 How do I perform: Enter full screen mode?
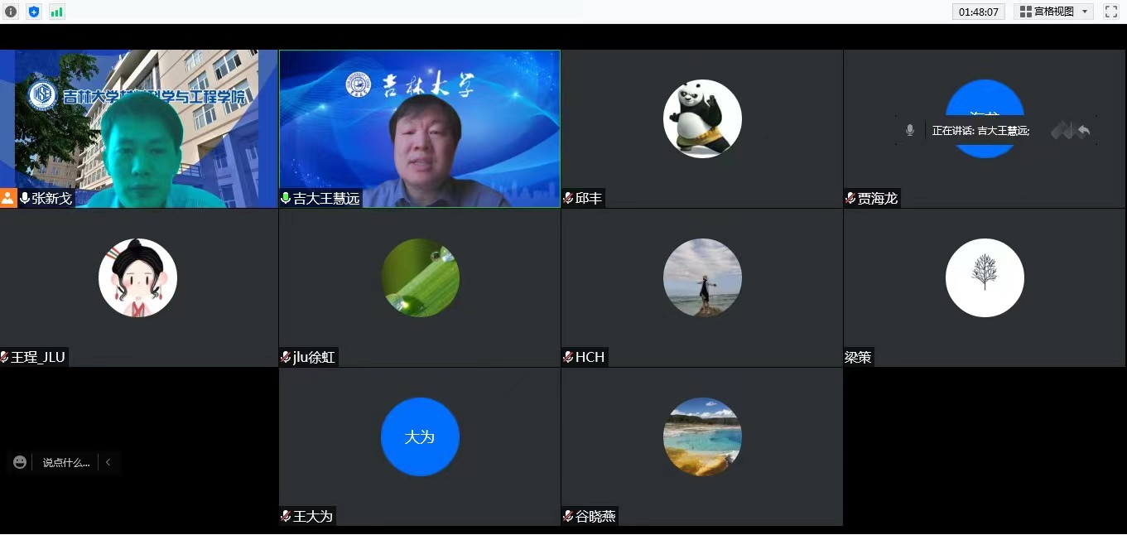point(1111,12)
